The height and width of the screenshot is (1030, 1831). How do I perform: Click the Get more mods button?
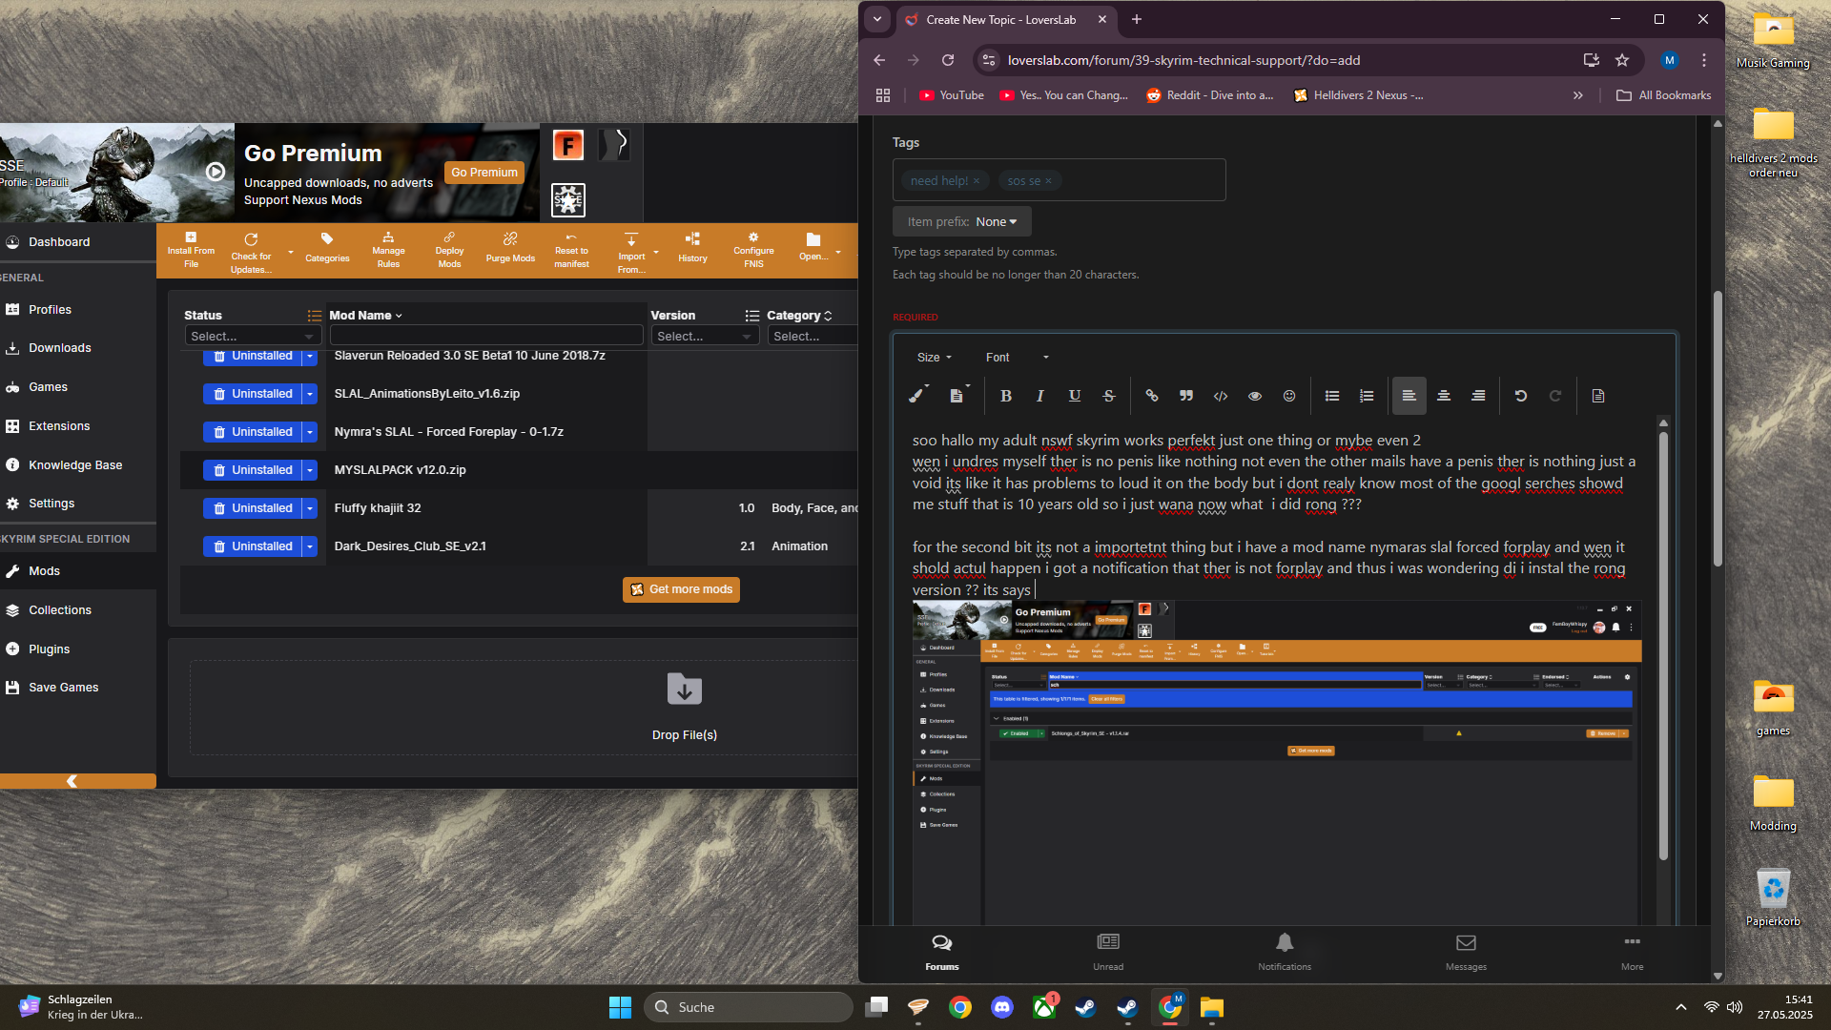[681, 589]
